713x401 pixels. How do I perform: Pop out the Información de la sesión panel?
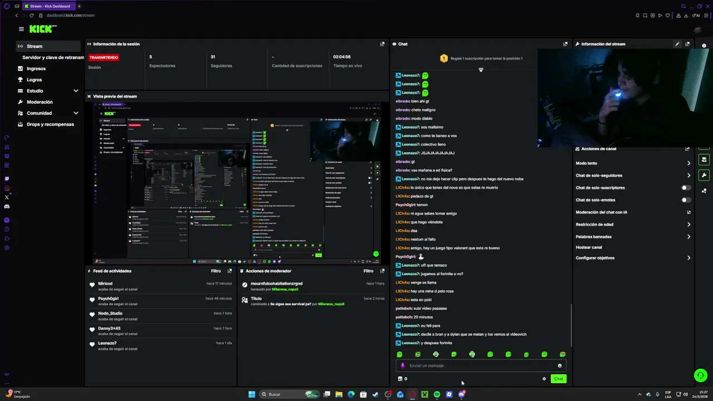point(382,44)
